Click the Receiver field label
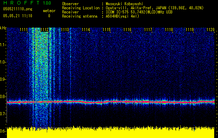Image resolution: width=218 pixels, height=138 pixels. click(70, 12)
